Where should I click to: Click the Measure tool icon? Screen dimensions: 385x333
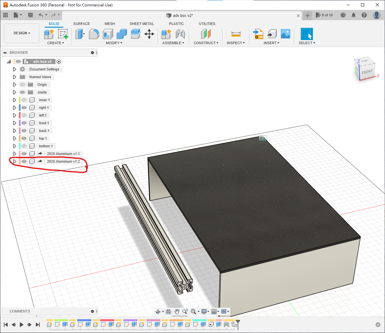click(236, 34)
